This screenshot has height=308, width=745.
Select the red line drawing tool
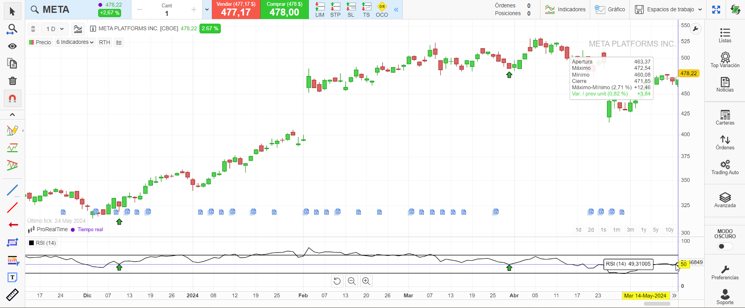pyautogui.click(x=12, y=208)
